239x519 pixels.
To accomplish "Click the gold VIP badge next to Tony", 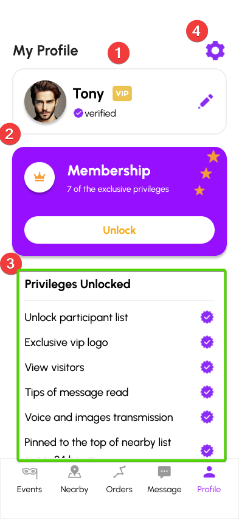I will click(x=122, y=93).
